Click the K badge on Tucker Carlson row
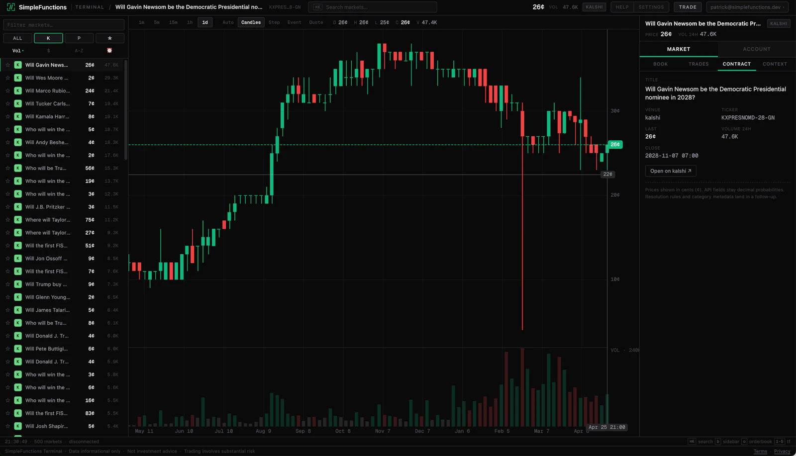This screenshot has height=456, width=796. 18,104
